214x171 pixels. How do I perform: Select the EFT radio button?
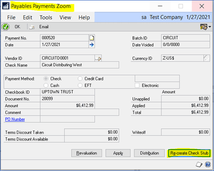[x=80, y=85]
